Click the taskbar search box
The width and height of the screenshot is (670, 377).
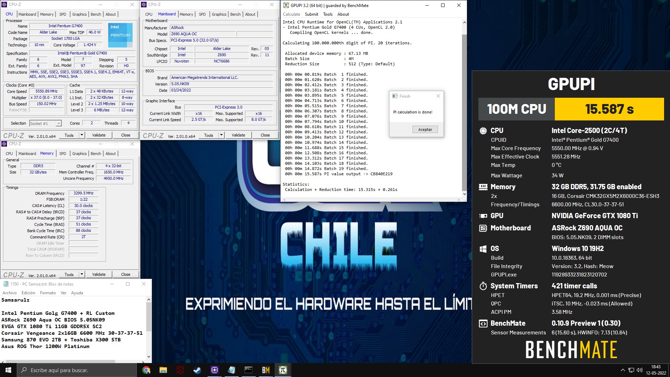(77, 370)
